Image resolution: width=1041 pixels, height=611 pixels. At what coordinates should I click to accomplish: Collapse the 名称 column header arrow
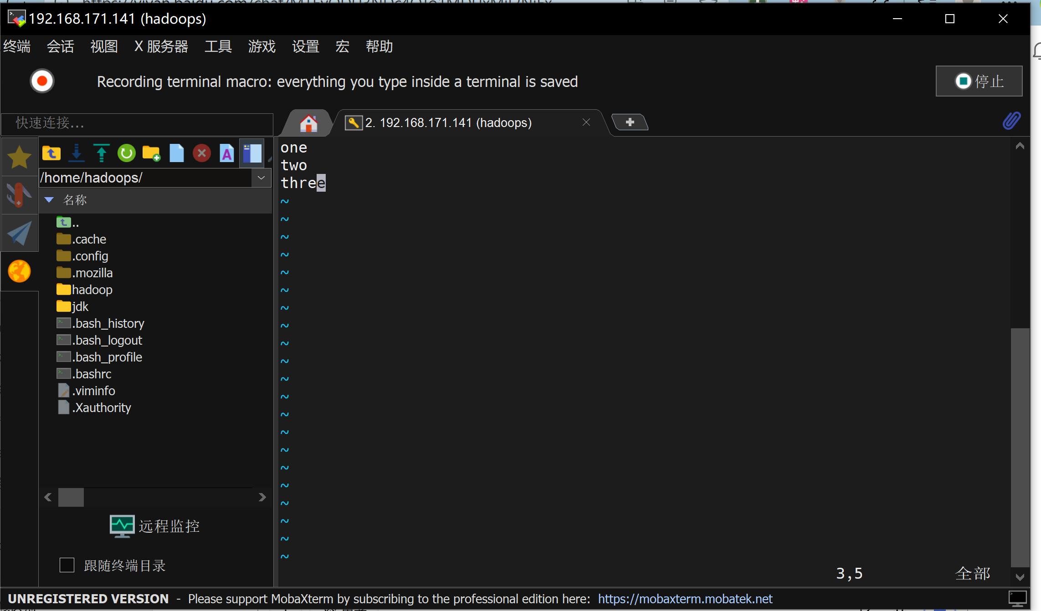click(49, 200)
